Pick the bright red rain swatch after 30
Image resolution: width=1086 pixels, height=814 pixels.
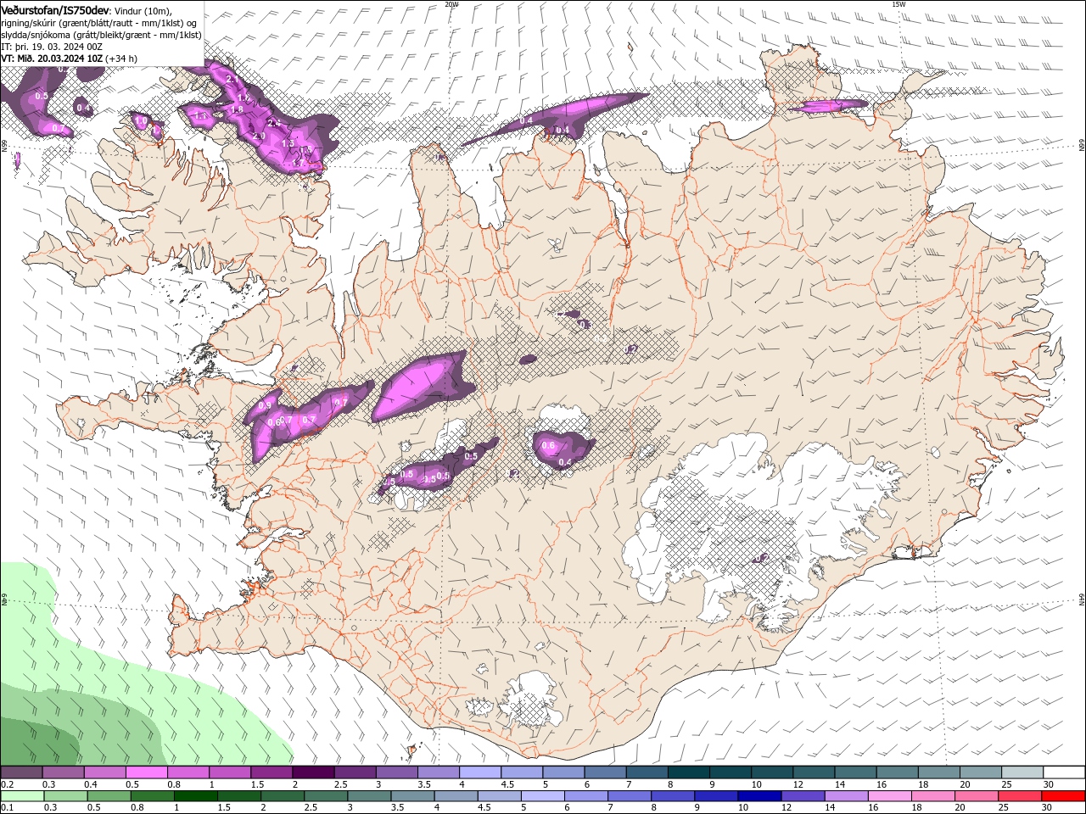tap(1063, 796)
